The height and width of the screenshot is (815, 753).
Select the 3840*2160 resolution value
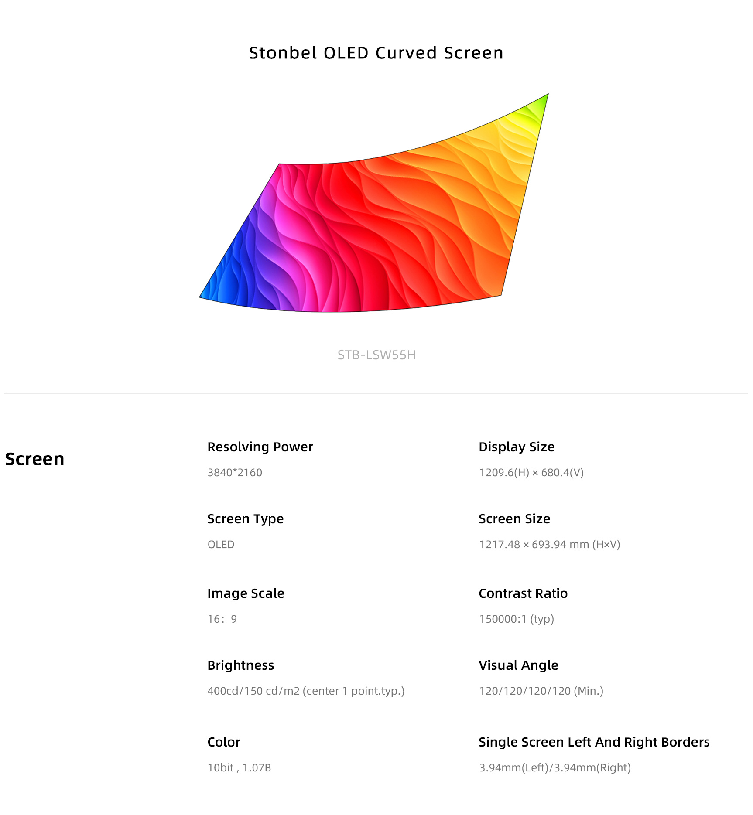235,473
